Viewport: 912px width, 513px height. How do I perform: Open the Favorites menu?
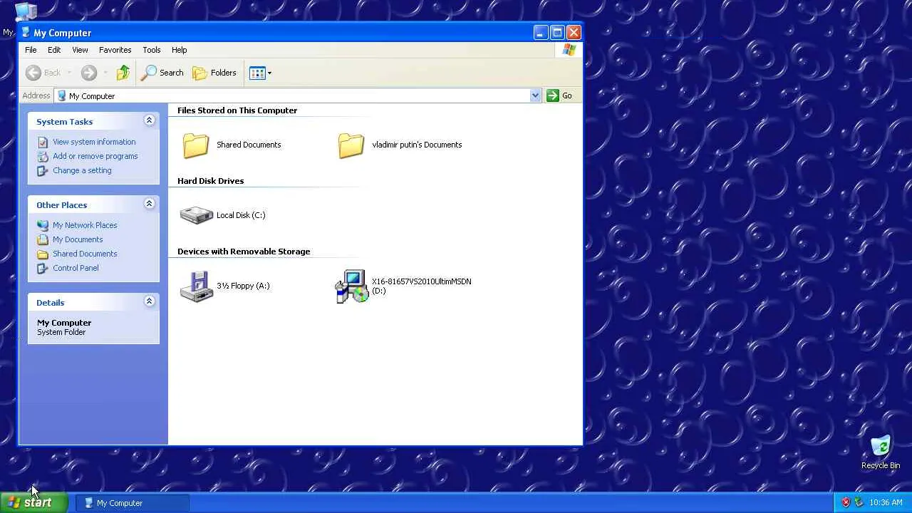click(x=115, y=50)
